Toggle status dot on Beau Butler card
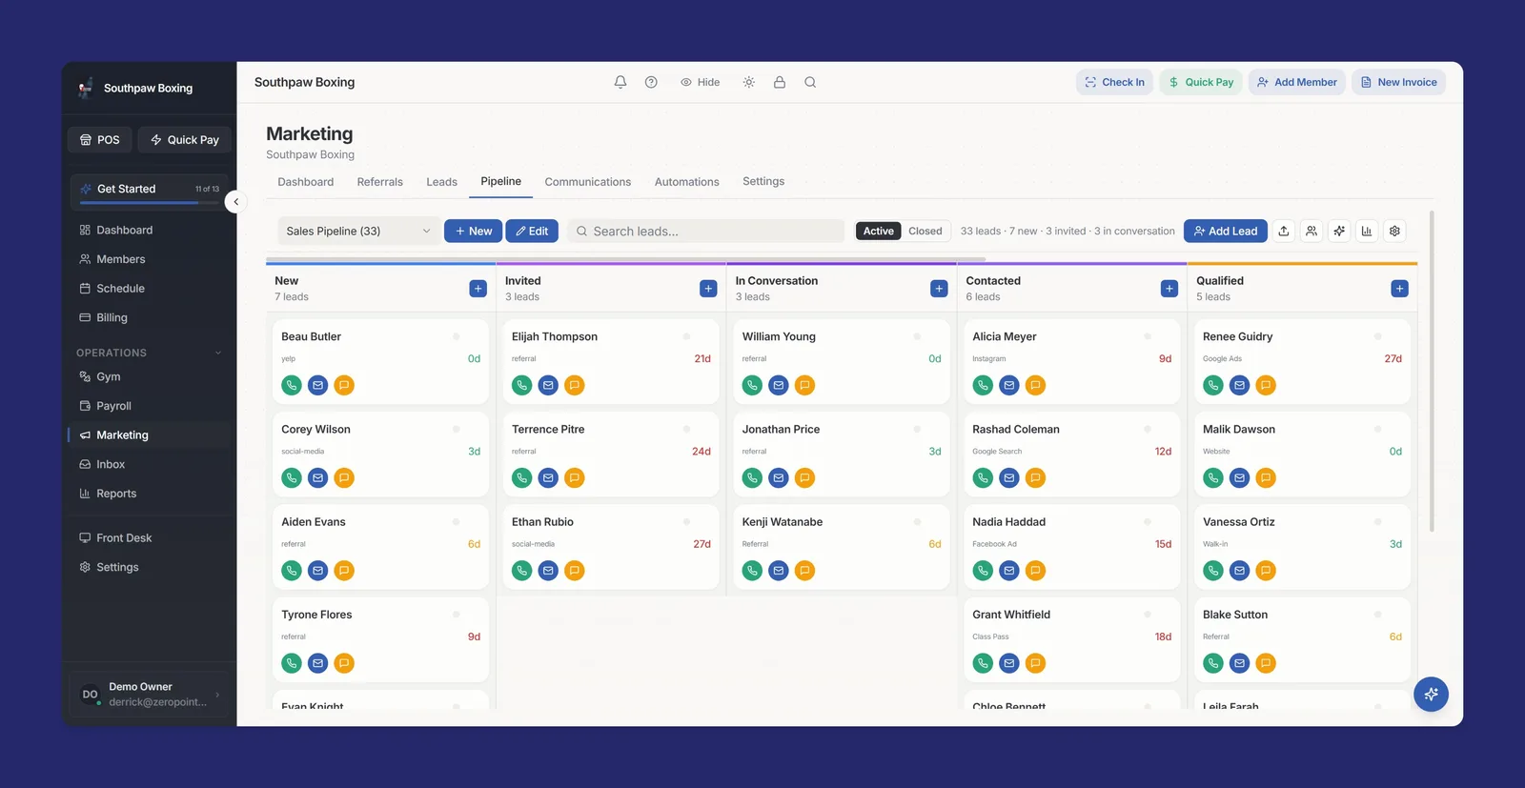Viewport: 1525px width, 788px height. tap(457, 336)
